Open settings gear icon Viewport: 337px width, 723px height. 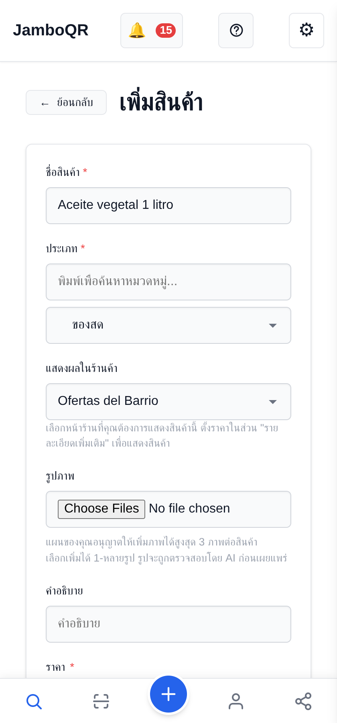[307, 31]
